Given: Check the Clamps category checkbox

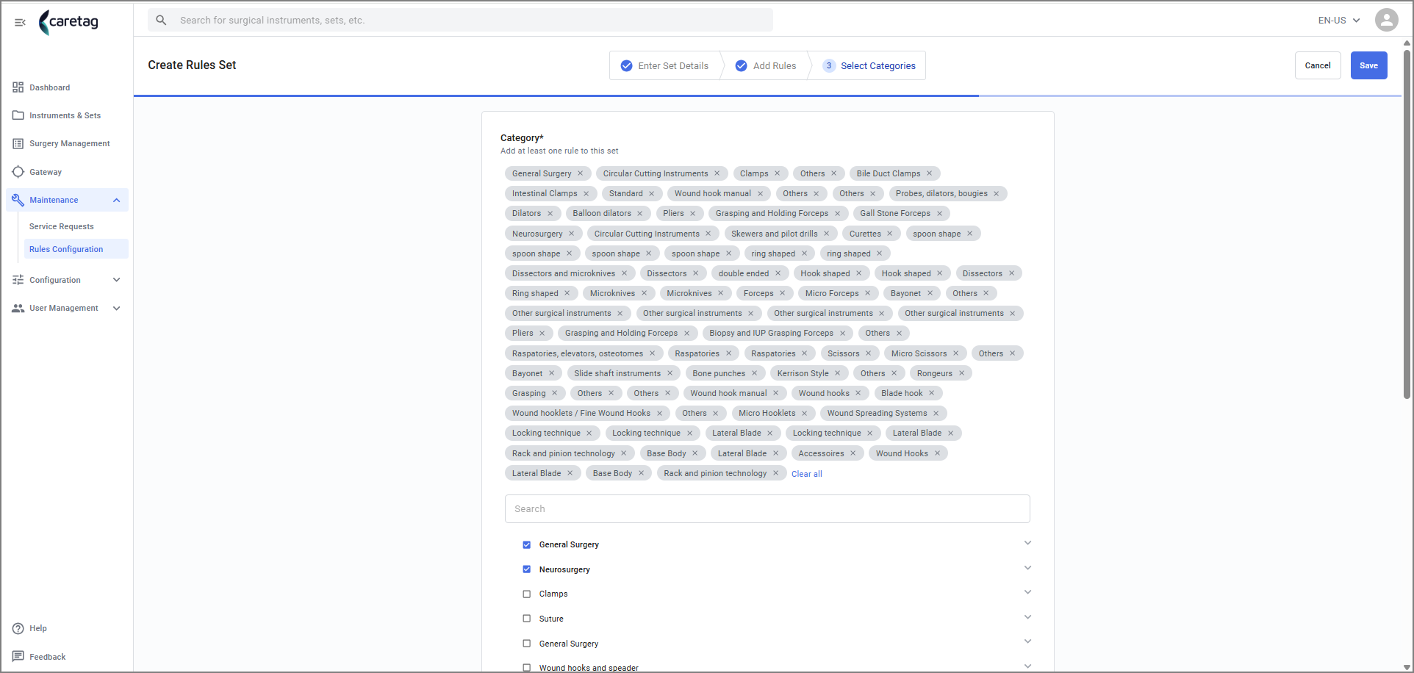Looking at the screenshot, I should (526, 594).
